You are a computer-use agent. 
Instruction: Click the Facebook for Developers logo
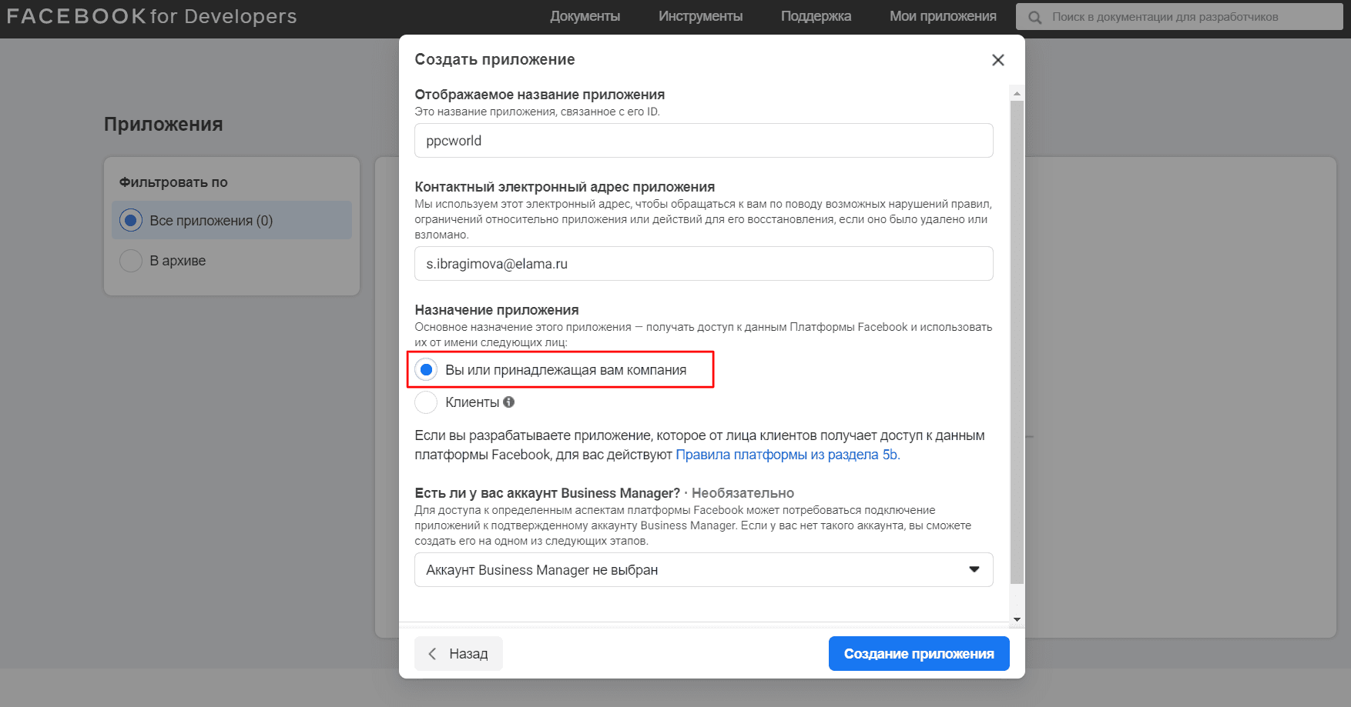click(152, 17)
